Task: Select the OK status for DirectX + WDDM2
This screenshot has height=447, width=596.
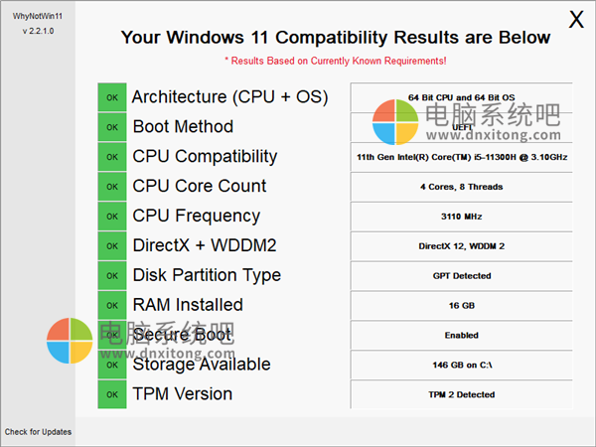Action: [112, 246]
